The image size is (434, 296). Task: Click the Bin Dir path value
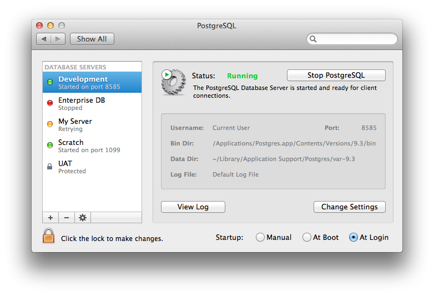click(294, 143)
